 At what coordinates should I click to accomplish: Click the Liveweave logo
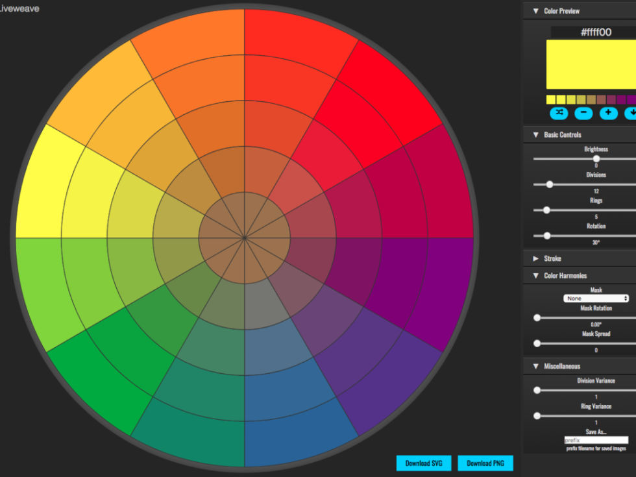tap(19, 9)
